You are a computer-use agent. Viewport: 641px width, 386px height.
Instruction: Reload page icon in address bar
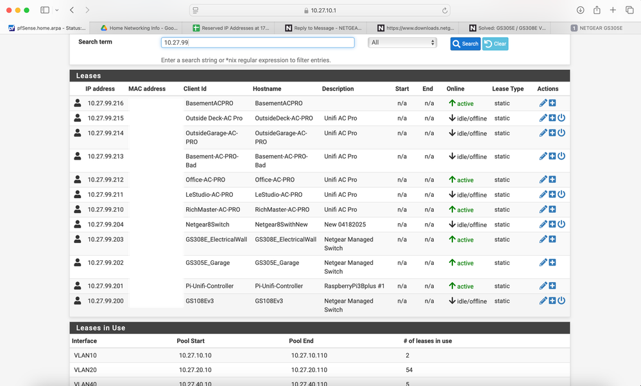(x=445, y=11)
